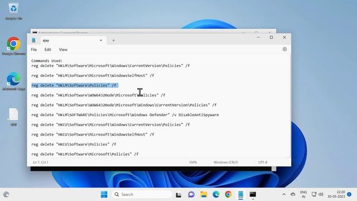This screenshot has height=201, width=357.
Task: Select the ajay tab
Action: tap(73, 40)
